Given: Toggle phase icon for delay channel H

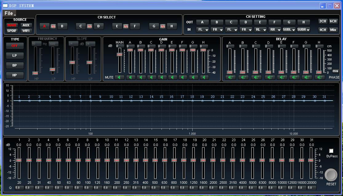Looking at the screenshot, I should tap(320, 77).
